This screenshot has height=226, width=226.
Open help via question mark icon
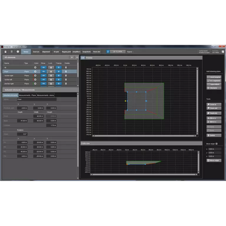(18, 51)
